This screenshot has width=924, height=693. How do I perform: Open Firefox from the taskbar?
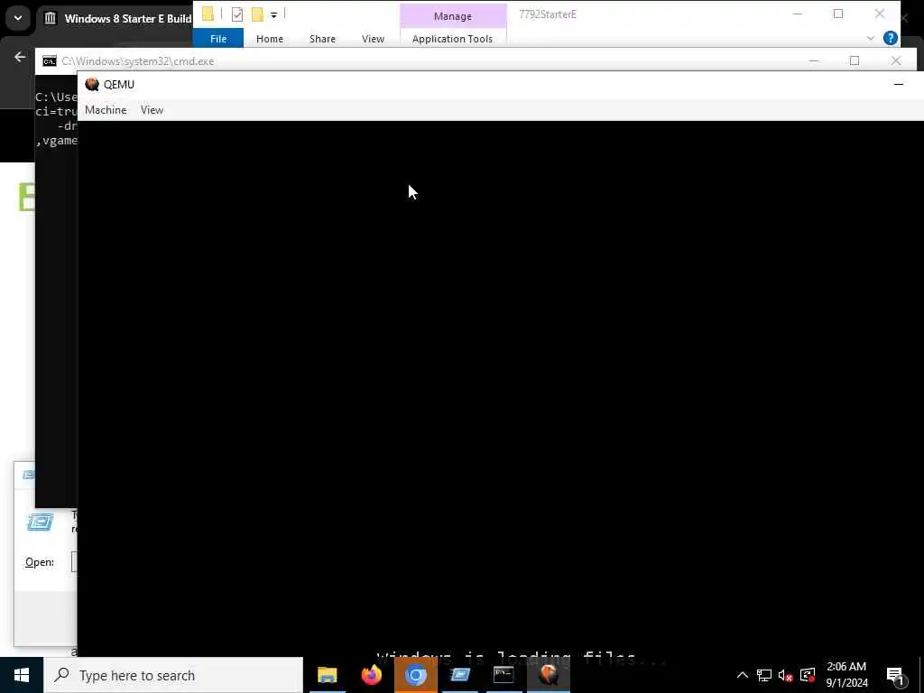tap(371, 675)
